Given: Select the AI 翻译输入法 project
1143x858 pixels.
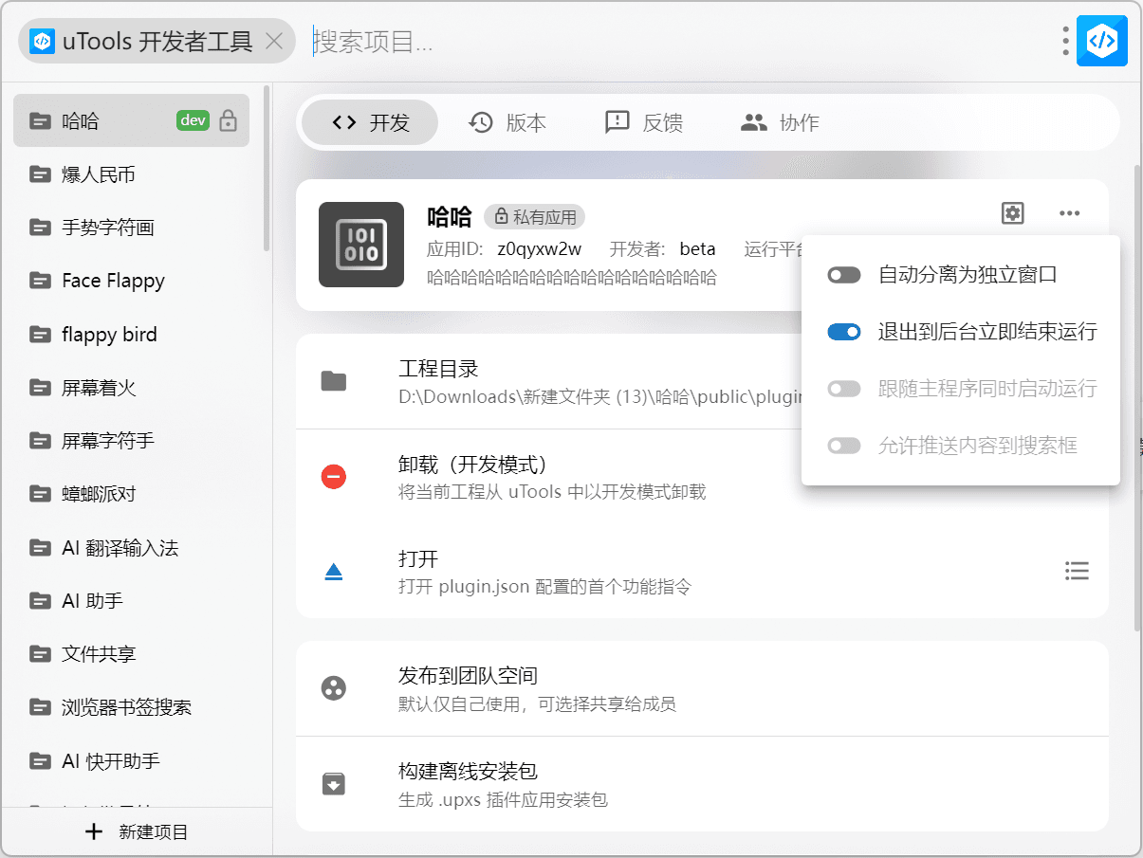Looking at the screenshot, I should pyautogui.click(x=131, y=548).
